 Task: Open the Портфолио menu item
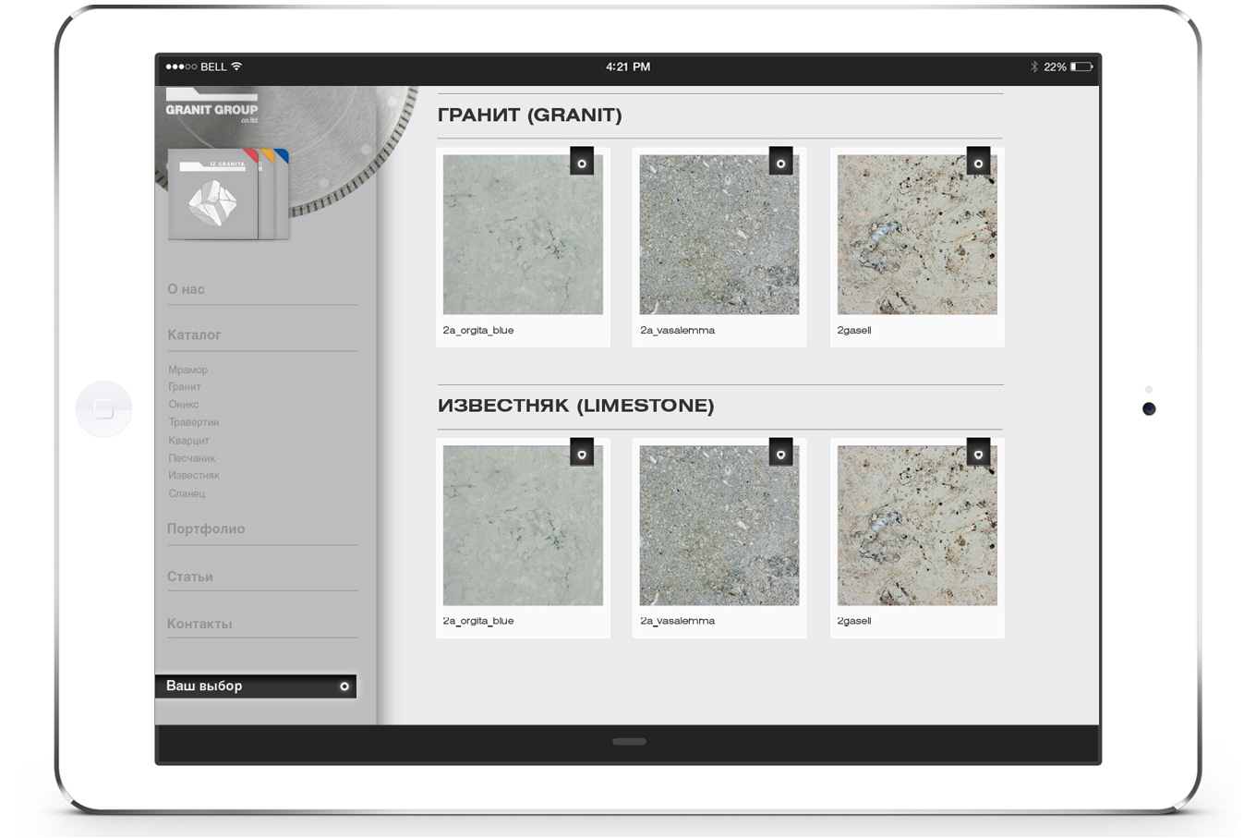pyautogui.click(x=206, y=528)
